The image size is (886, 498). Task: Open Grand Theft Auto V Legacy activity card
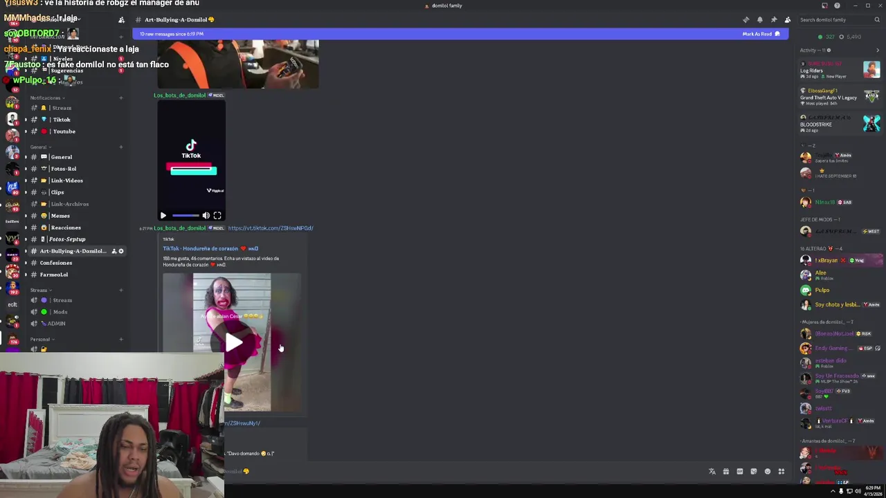coord(840,97)
